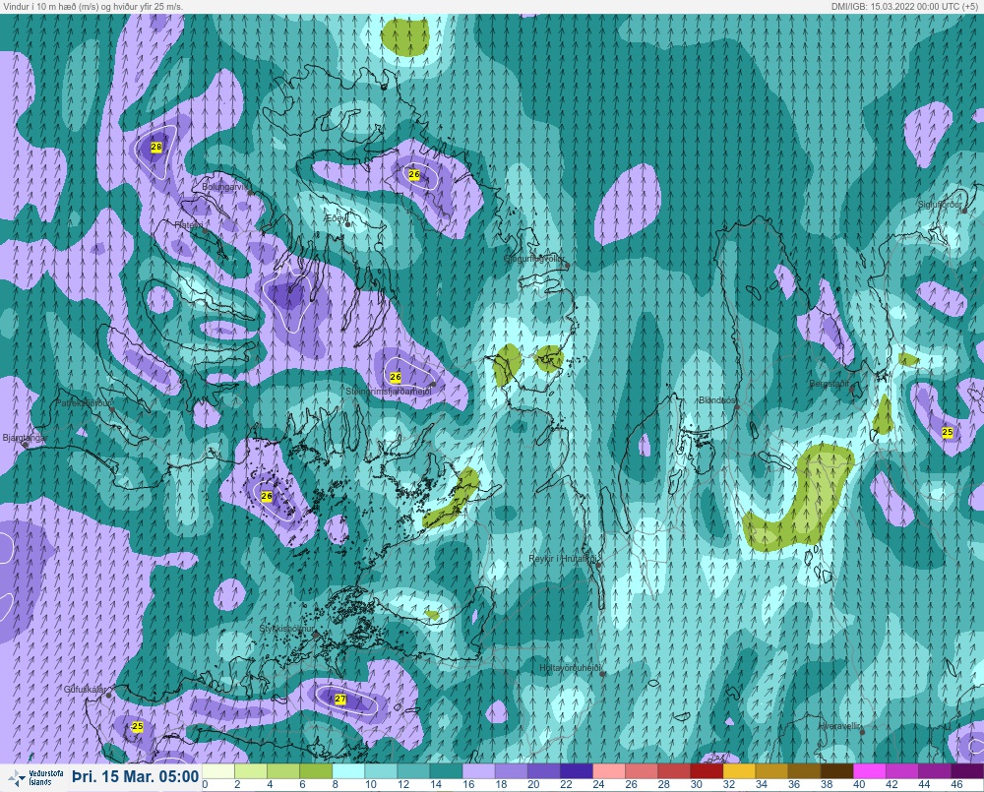This screenshot has width=984, height=792.
Task: Click the Gjögurflugvöllur station label
Action: (x=534, y=259)
